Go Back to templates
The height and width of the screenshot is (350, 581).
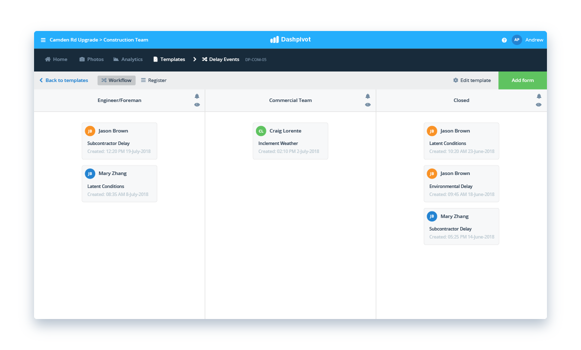click(x=64, y=80)
